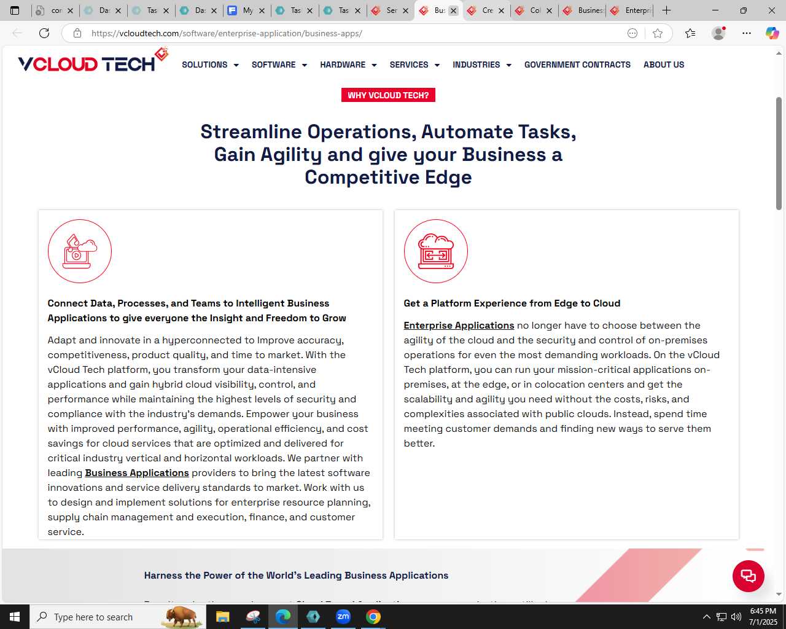Image resolution: width=786 pixels, height=629 pixels.
Task: Follow the Enterprise Applications link
Action: tap(459, 326)
